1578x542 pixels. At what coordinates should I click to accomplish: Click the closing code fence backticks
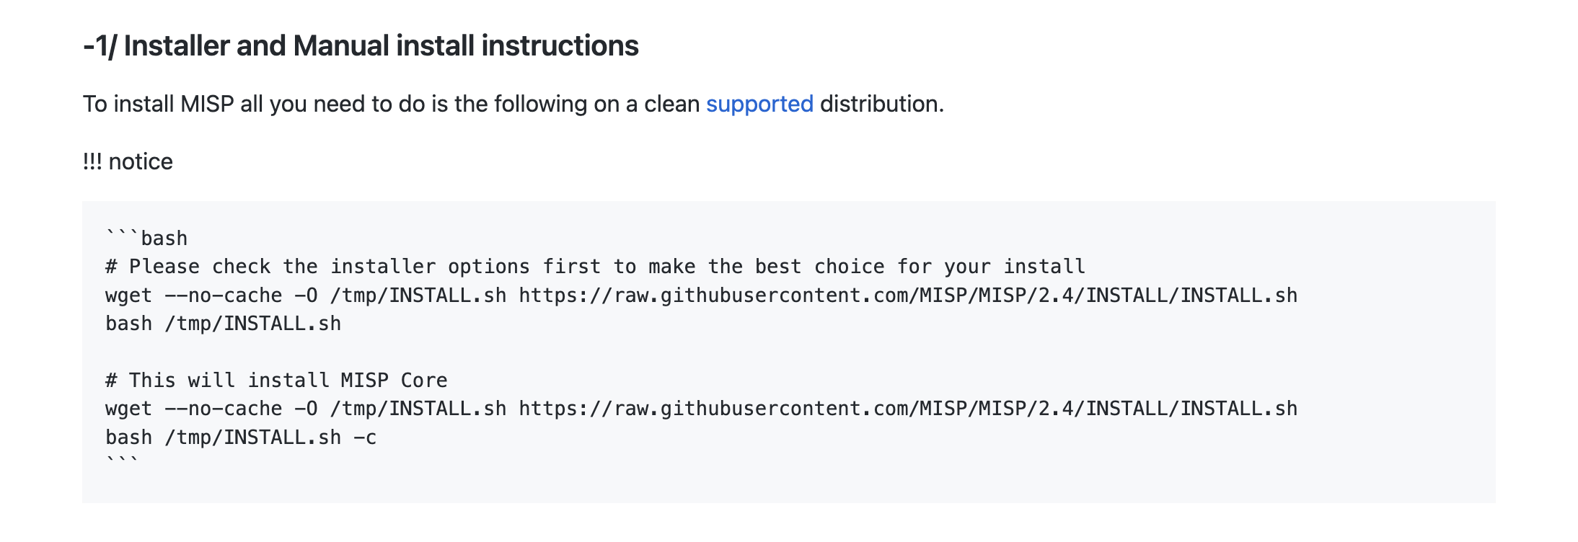[x=122, y=460]
